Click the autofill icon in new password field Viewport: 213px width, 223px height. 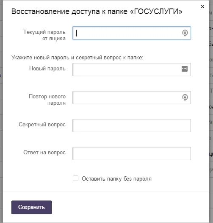pyautogui.click(x=185, y=69)
